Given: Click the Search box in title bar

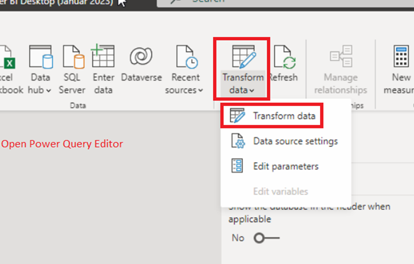Looking at the screenshot, I should point(210,2).
